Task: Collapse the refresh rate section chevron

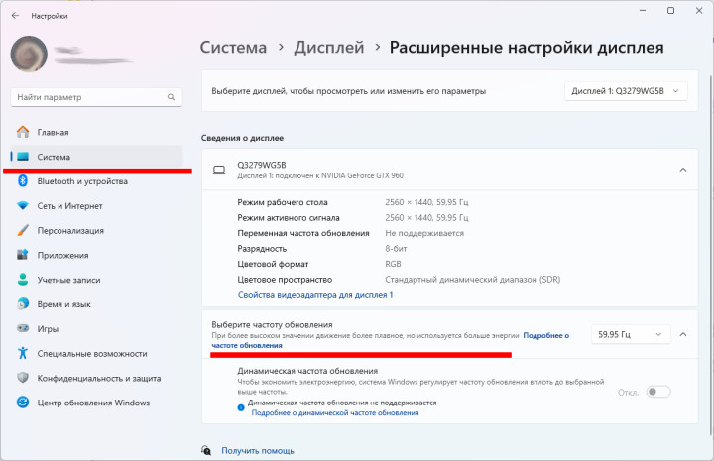Action: click(682, 335)
